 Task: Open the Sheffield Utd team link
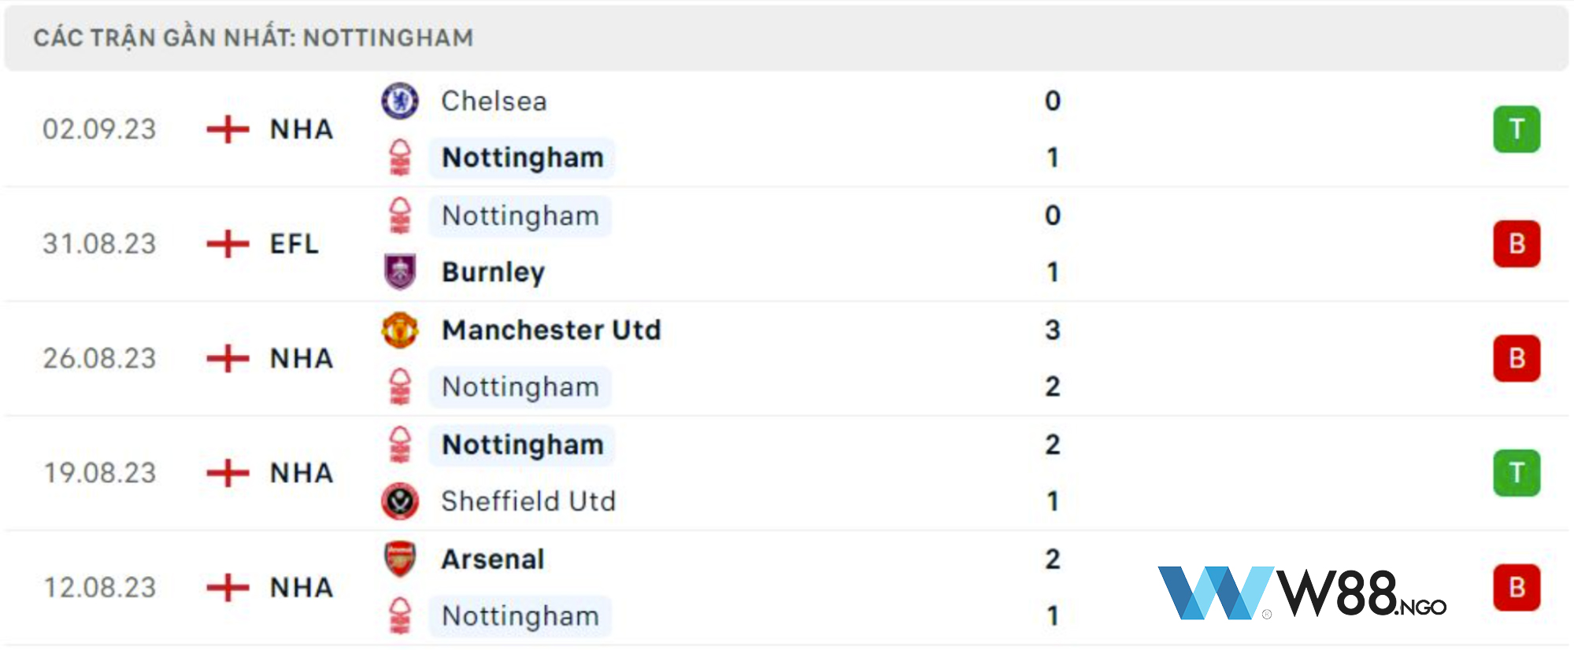pyautogui.click(x=528, y=501)
